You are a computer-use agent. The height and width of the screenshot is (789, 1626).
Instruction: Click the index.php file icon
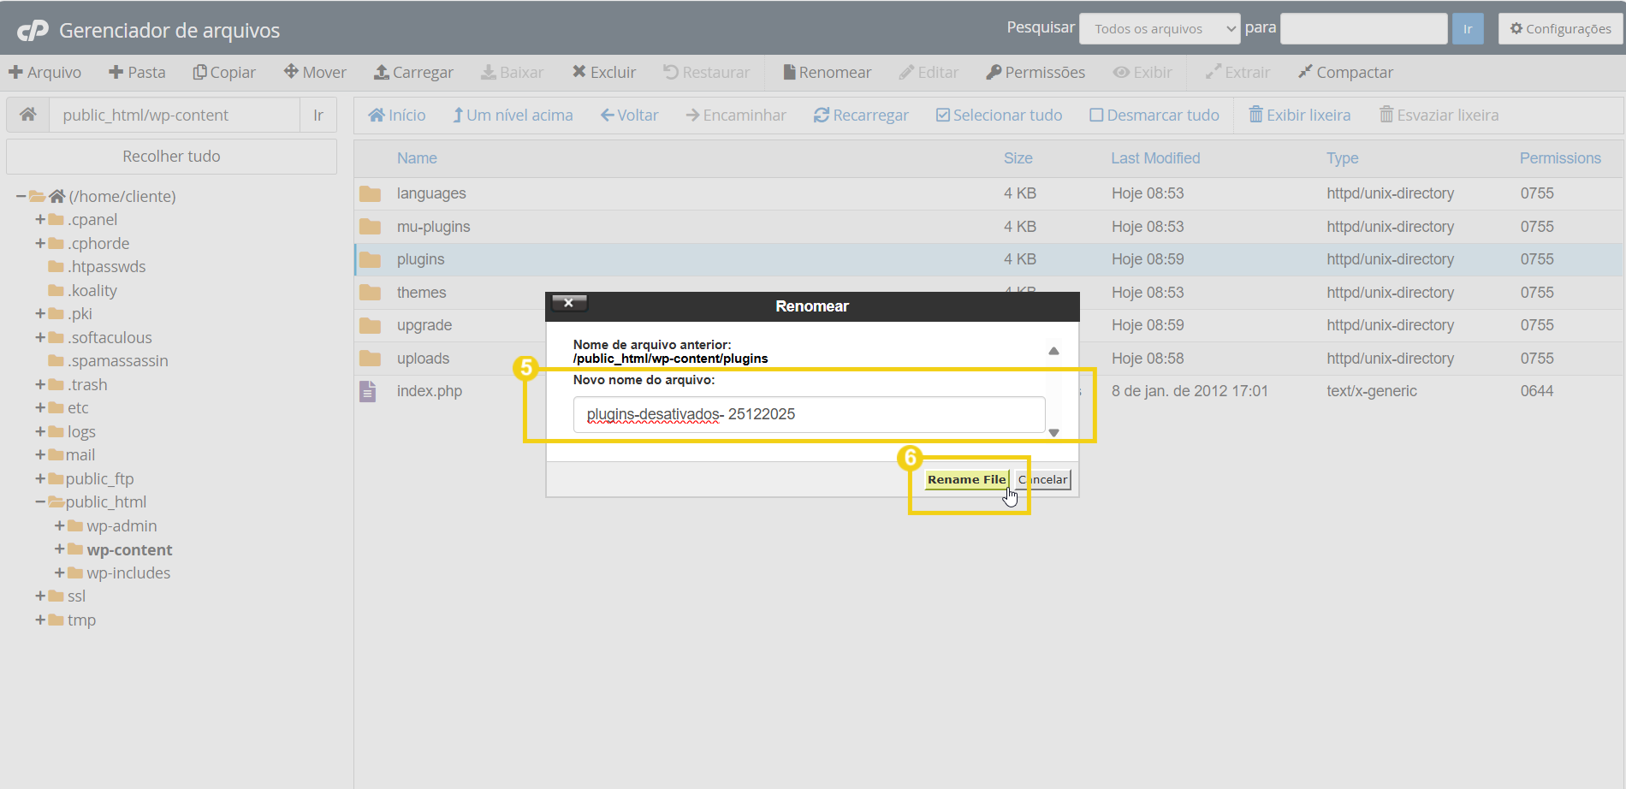(x=367, y=391)
